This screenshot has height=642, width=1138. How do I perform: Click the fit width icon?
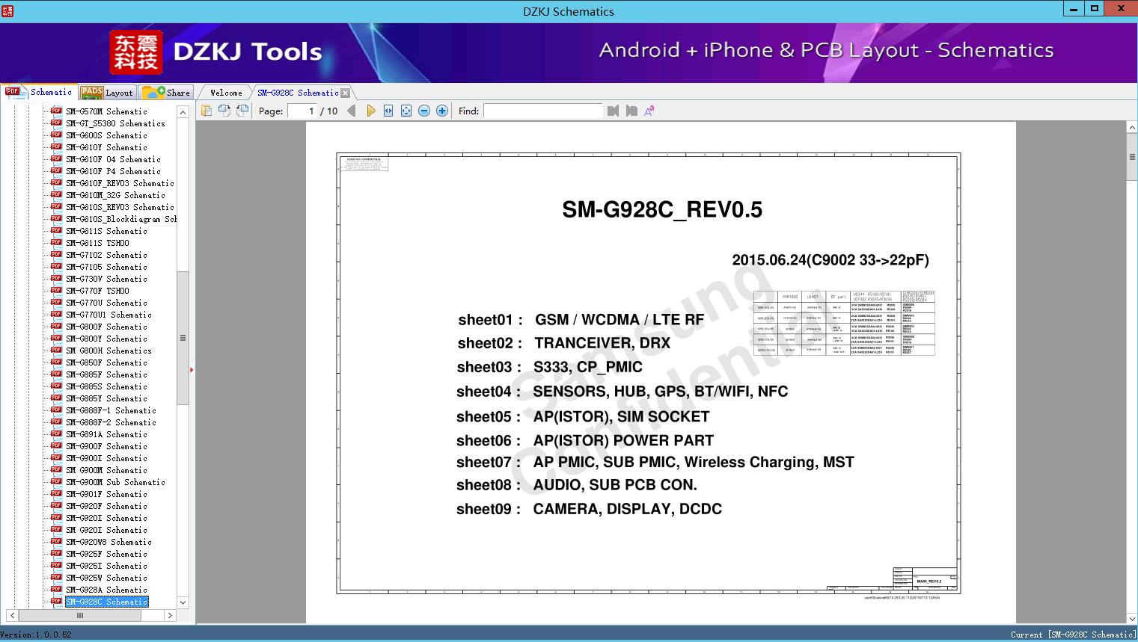click(388, 111)
